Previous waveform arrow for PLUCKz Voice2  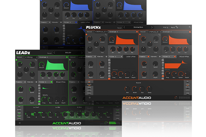[x=149, y=32]
